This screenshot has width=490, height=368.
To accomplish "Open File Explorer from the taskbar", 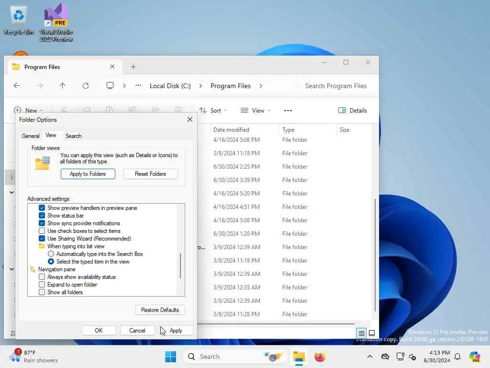I will pyautogui.click(x=299, y=356).
